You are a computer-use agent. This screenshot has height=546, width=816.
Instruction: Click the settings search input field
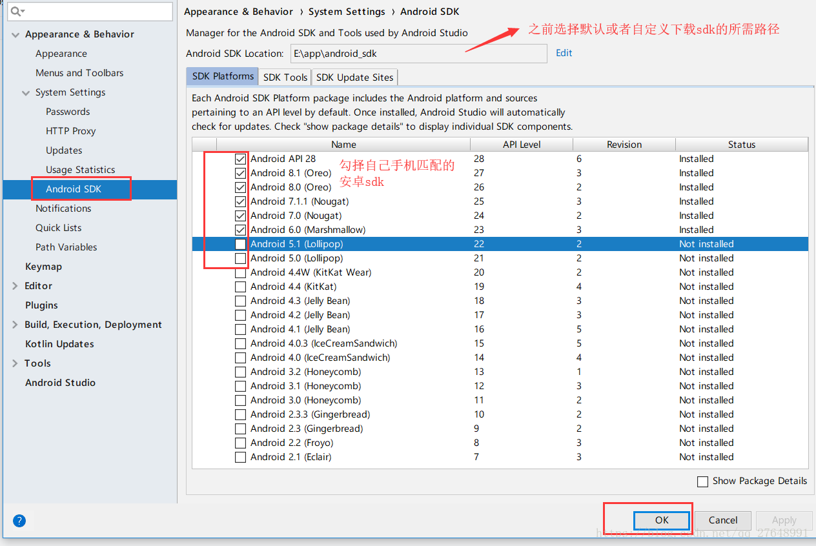tap(90, 11)
